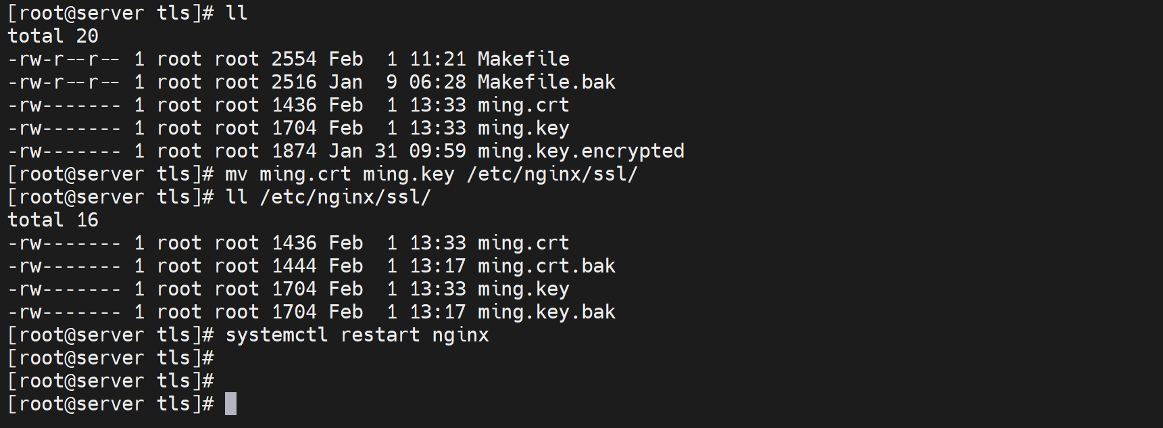Click the word 'nginx' in the systemctl command
The image size is (1163, 428).
(460, 335)
